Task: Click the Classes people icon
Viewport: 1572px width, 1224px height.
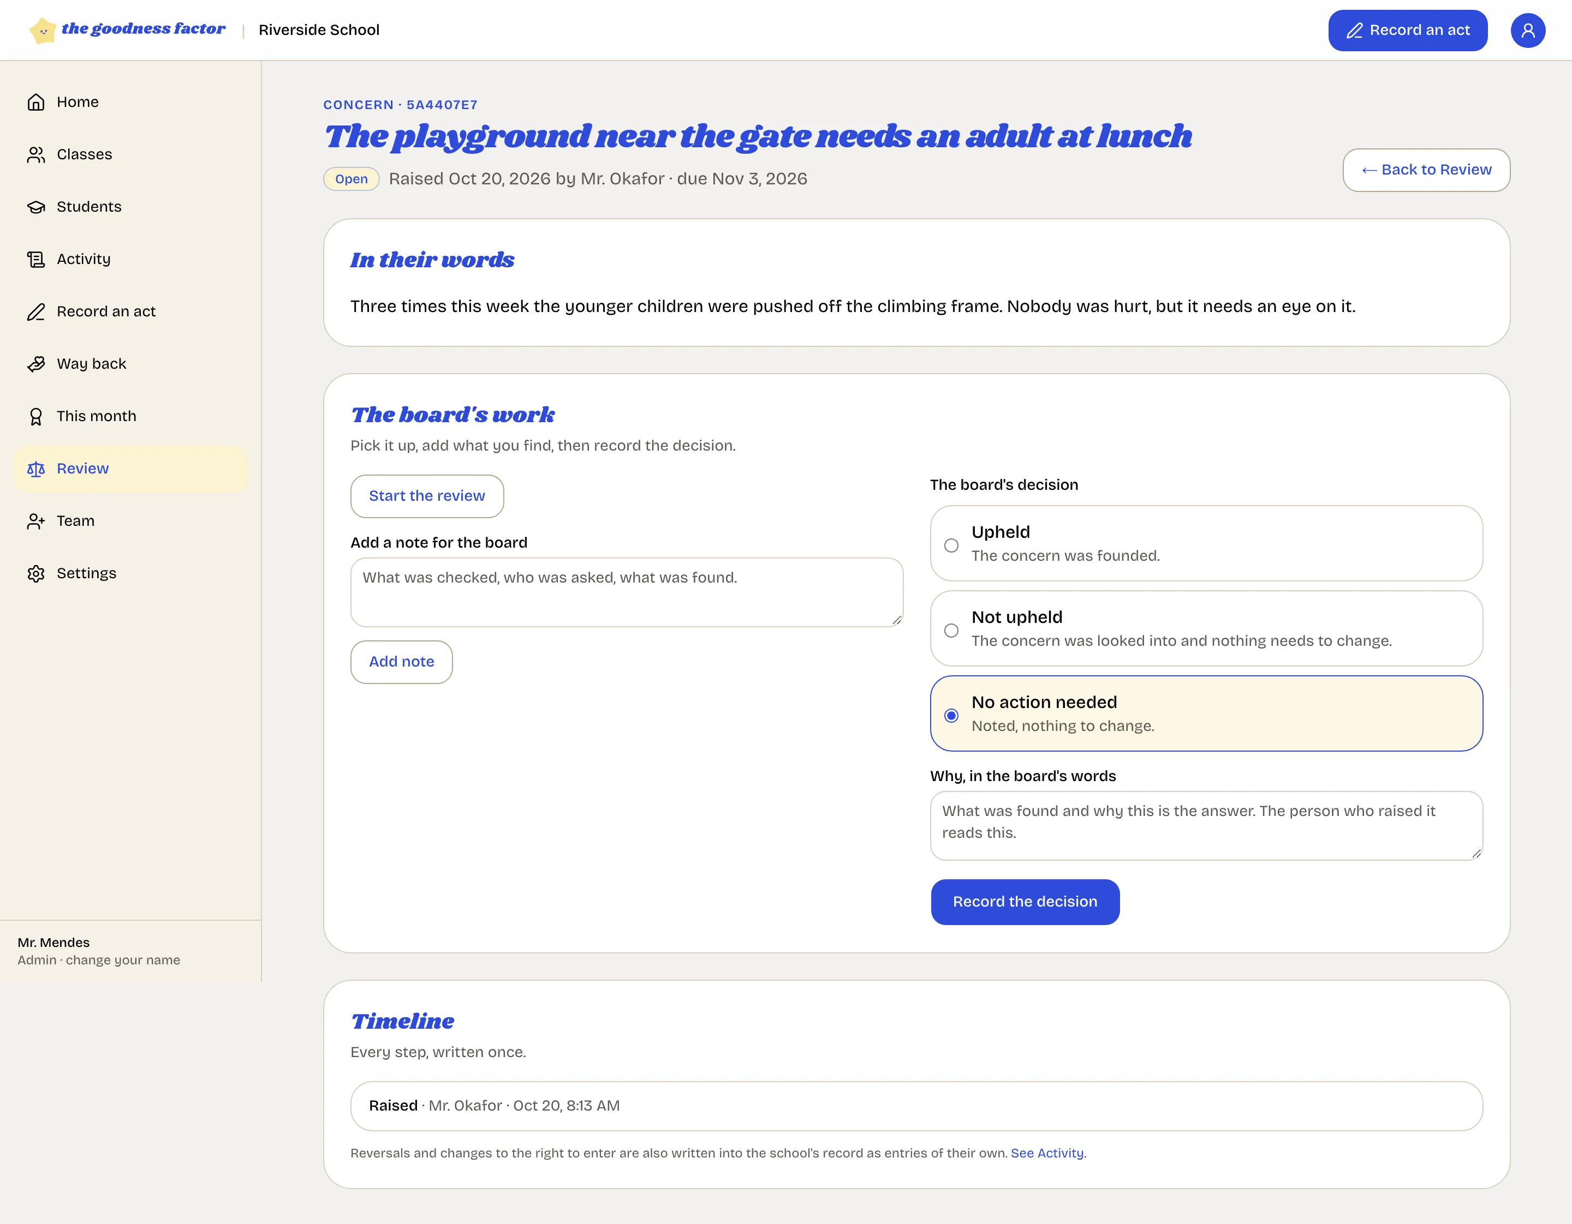Action: tap(36, 154)
